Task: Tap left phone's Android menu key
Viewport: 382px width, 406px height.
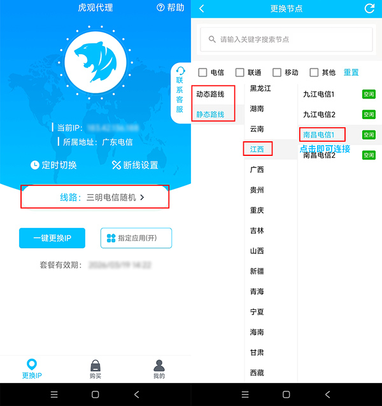Action: click(54, 395)
